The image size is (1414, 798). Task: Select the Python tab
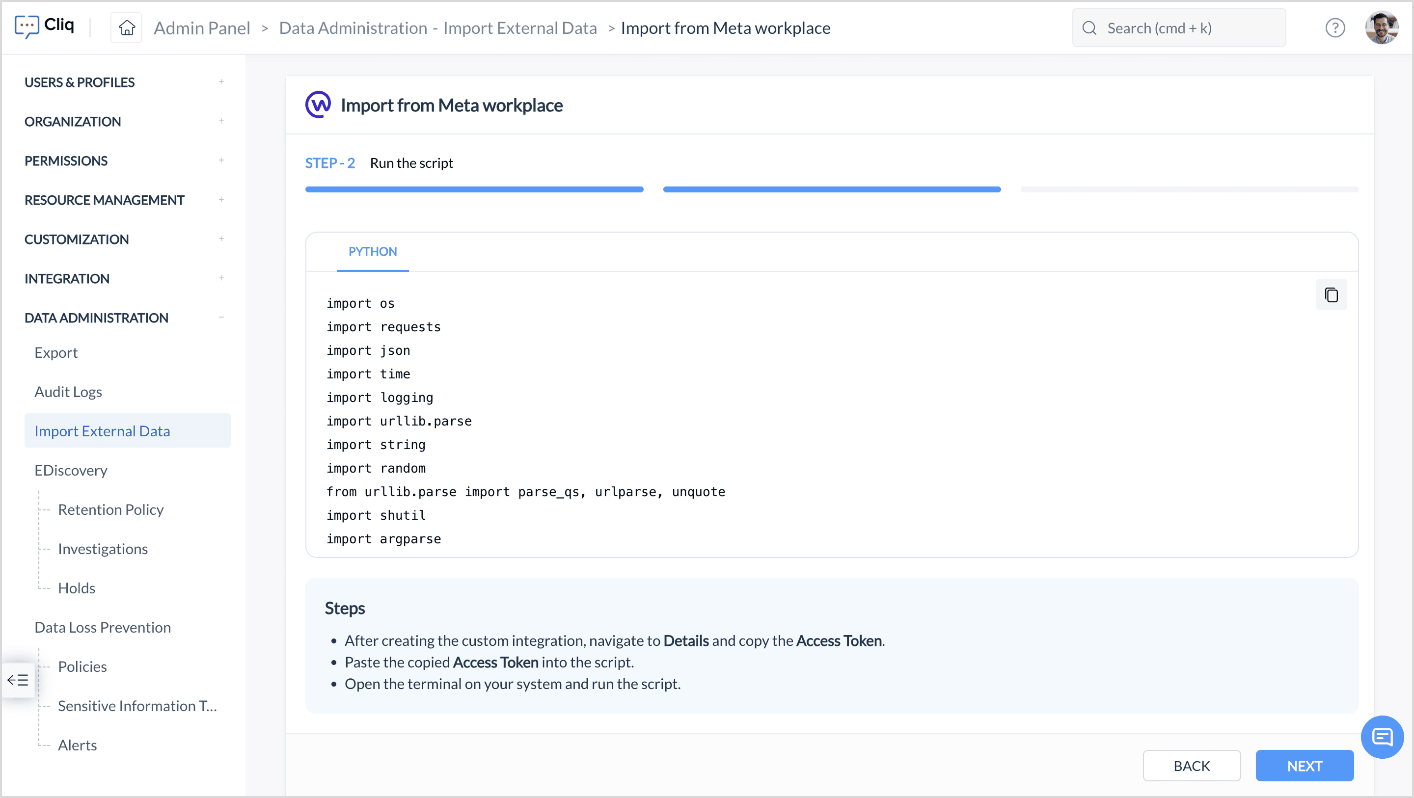click(372, 251)
